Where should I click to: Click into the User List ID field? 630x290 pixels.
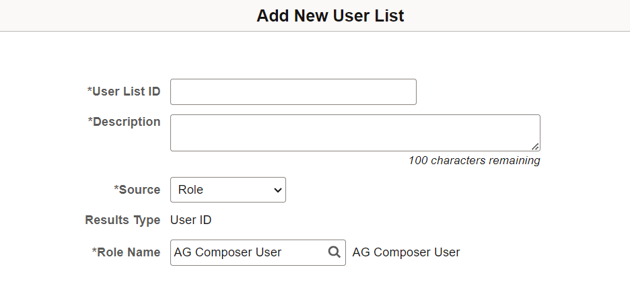tap(293, 92)
